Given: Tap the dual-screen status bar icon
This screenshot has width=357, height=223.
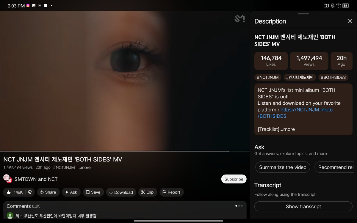Looking at the screenshot, I should coord(326,5).
